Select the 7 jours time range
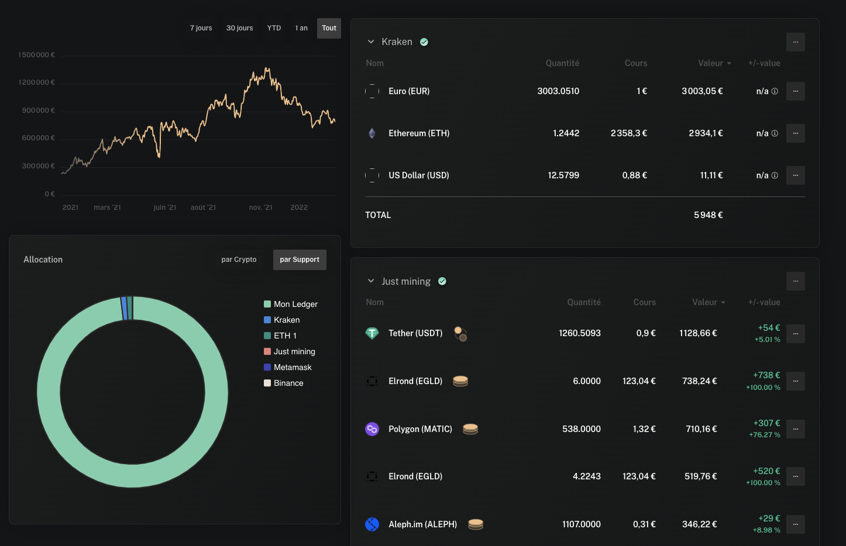This screenshot has height=546, width=846. (x=201, y=28)
